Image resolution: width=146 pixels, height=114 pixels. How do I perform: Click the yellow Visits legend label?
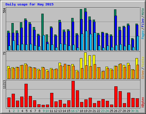pos(143,62)
